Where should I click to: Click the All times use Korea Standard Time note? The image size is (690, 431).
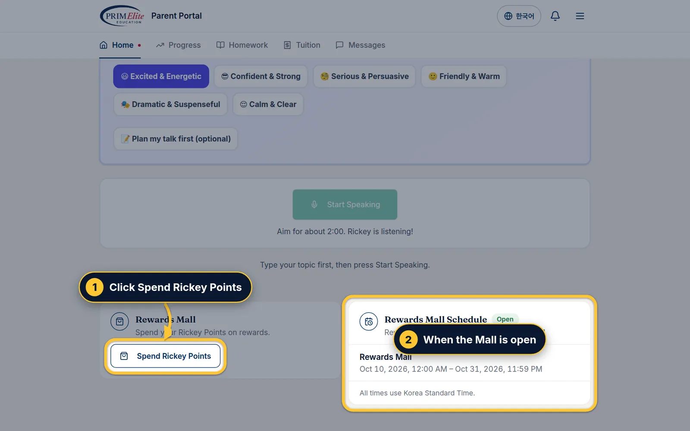point(417,393)
